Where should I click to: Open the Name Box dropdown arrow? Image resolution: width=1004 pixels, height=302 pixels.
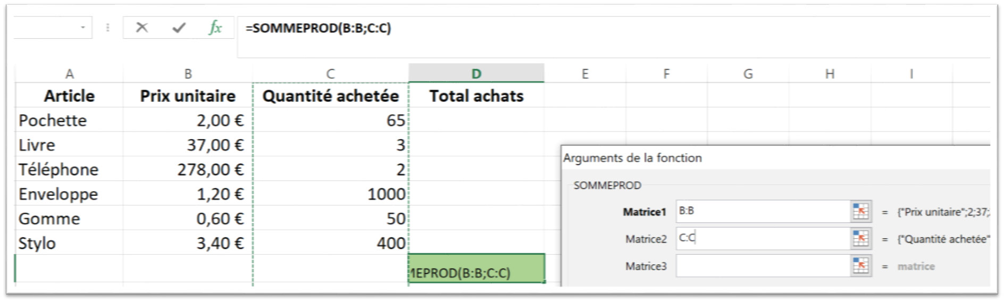(83, 27)
